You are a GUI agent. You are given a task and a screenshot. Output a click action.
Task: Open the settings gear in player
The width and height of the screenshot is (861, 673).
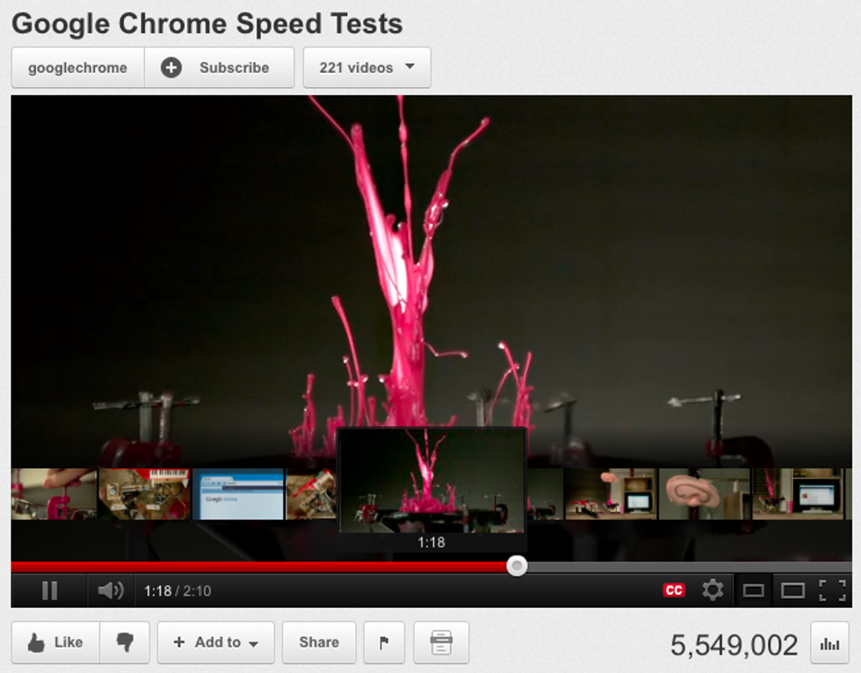pos(713,590)
